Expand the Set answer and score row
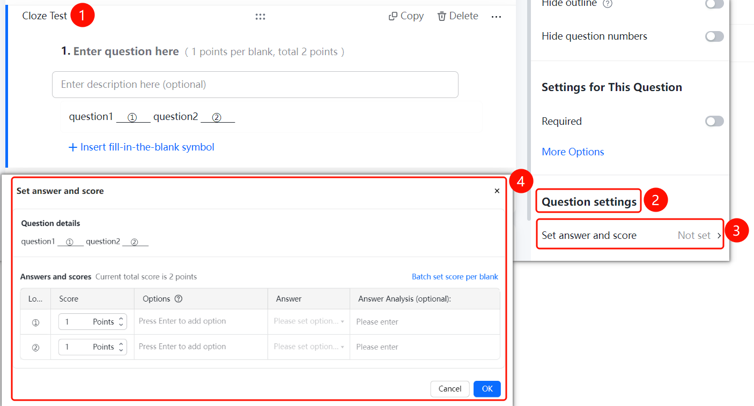 pos(631,235)
